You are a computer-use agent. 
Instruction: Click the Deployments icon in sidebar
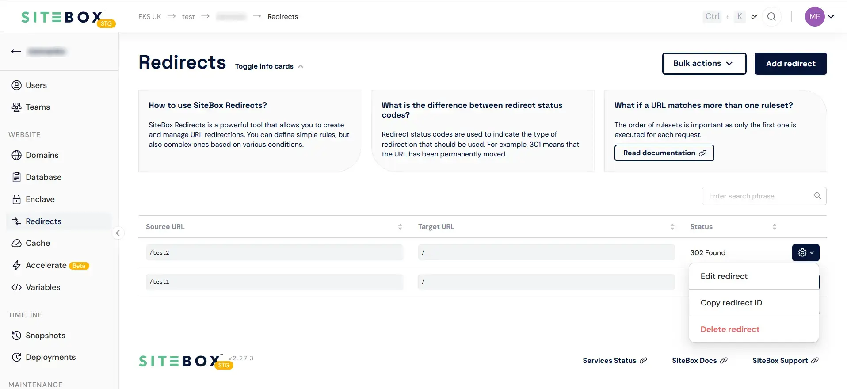click(16, 357)
